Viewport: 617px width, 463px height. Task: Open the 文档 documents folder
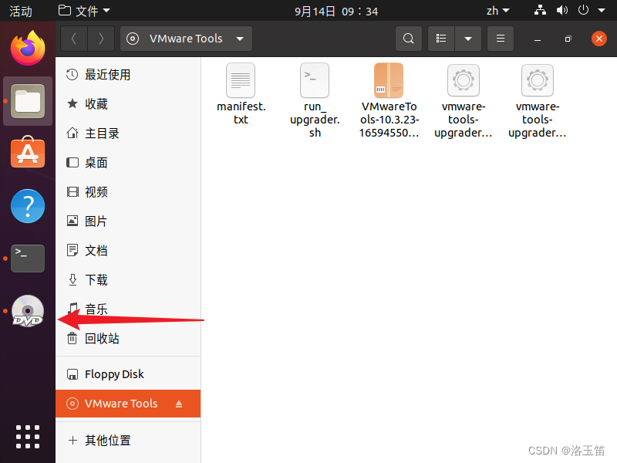(128, 250)
